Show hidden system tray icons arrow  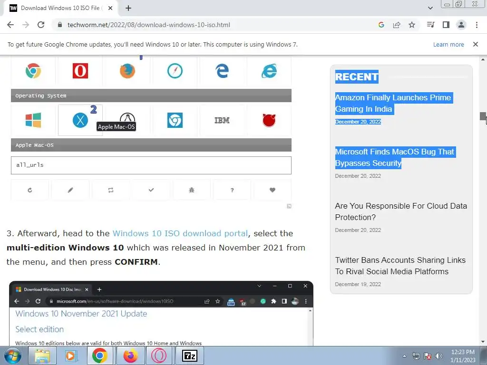[404, 356]
